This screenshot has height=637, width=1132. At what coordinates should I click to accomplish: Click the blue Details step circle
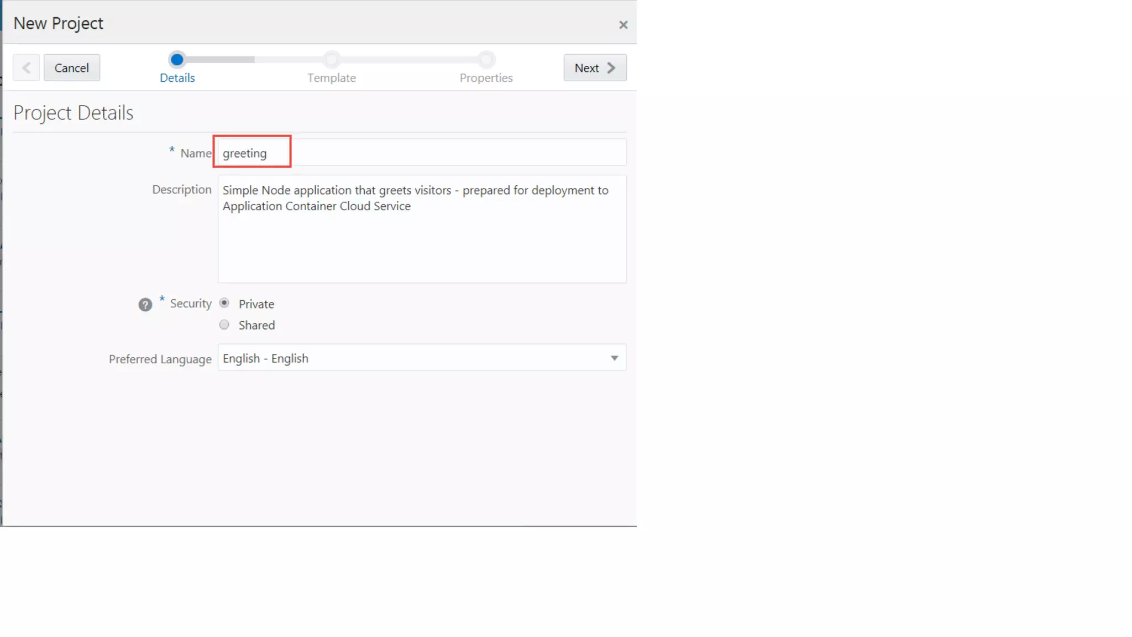pos(177,59)
